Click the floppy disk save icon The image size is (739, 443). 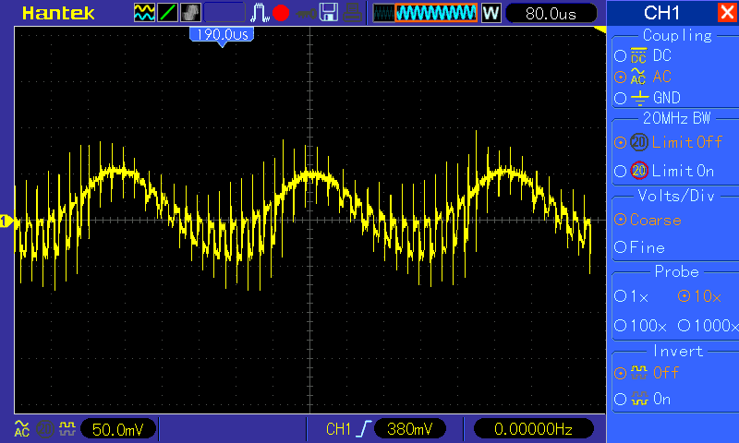[x=329, y=13]
